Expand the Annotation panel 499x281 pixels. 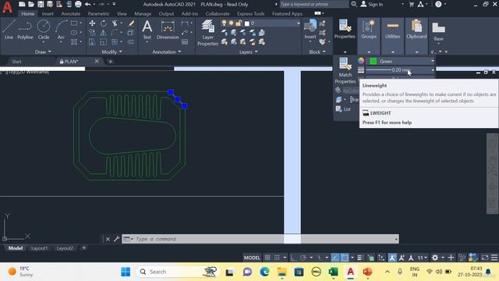[x=166, y=52]
